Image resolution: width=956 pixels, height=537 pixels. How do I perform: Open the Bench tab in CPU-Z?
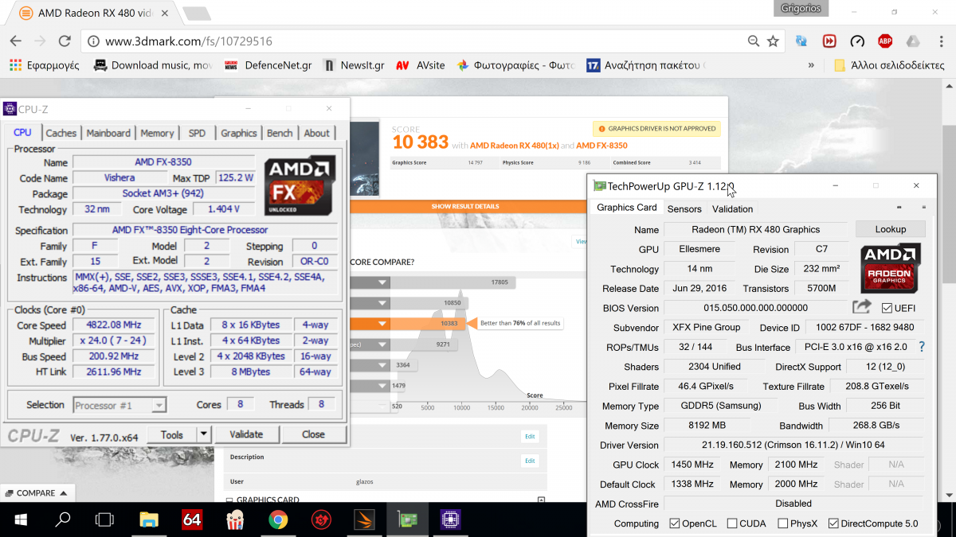click(280, 133)
